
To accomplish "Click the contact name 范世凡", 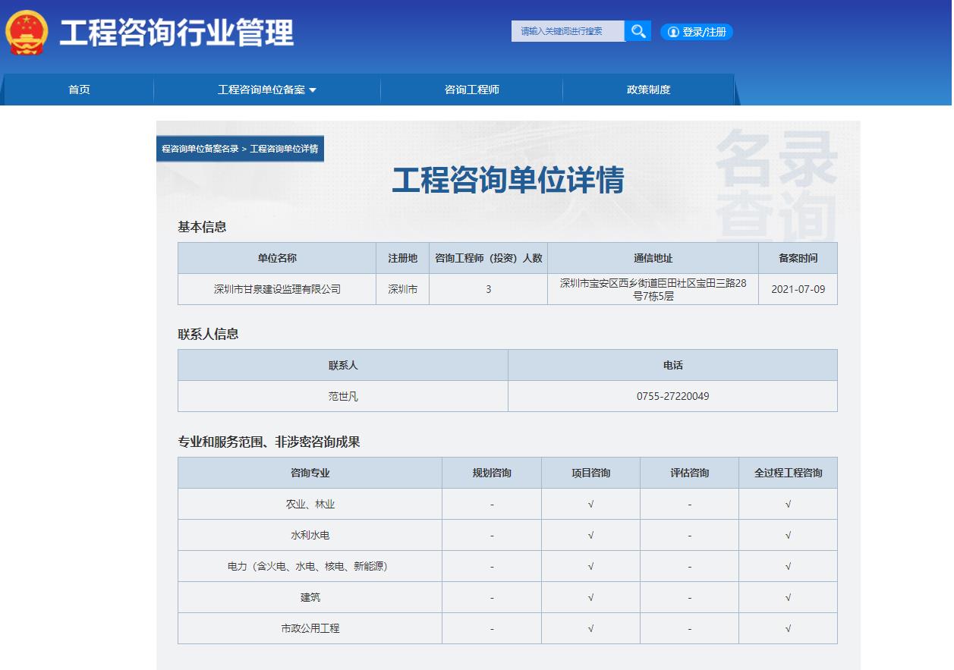I will coord(342,396).
